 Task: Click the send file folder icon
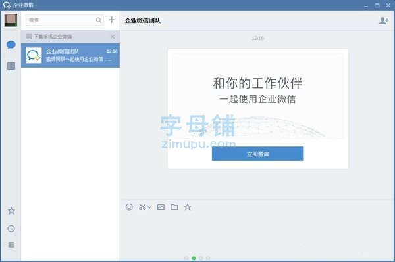(174, 207)
